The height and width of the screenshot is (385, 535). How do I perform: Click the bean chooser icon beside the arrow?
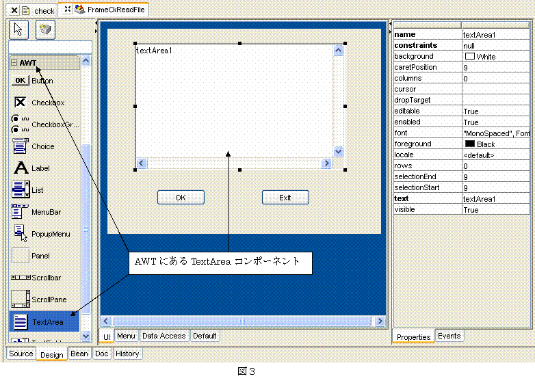coord(45,29)
